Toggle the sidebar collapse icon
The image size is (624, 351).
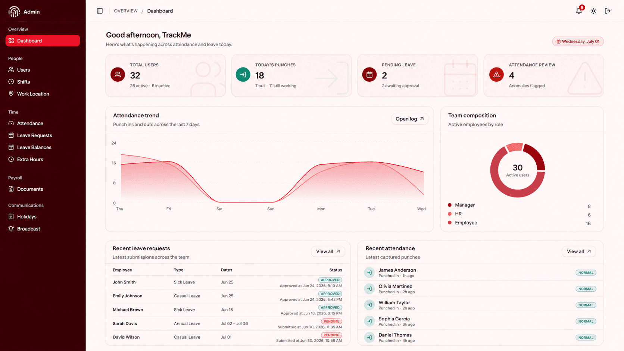coord(100,11)
